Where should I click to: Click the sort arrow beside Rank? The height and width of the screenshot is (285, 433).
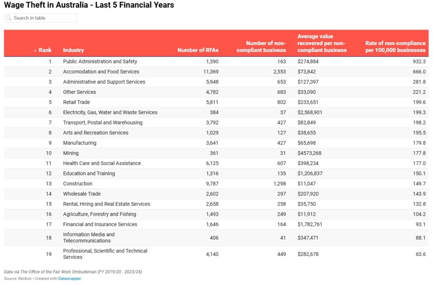click(36, 50)
